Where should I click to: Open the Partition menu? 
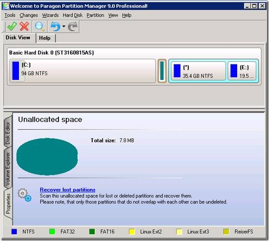click(x=95, y=15)
